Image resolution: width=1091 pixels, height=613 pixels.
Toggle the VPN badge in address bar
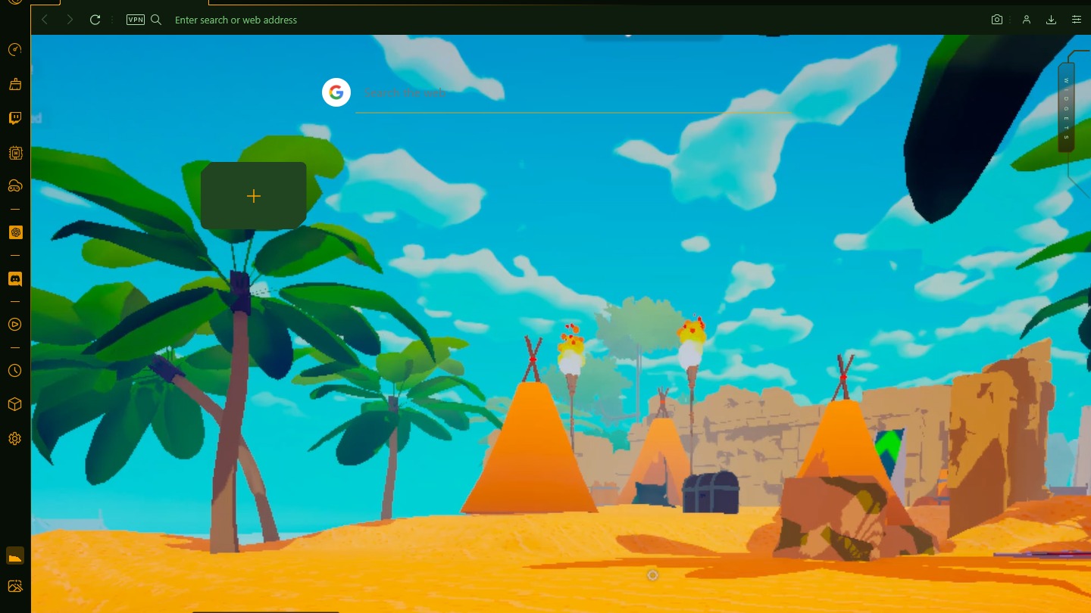click(135, 20)
